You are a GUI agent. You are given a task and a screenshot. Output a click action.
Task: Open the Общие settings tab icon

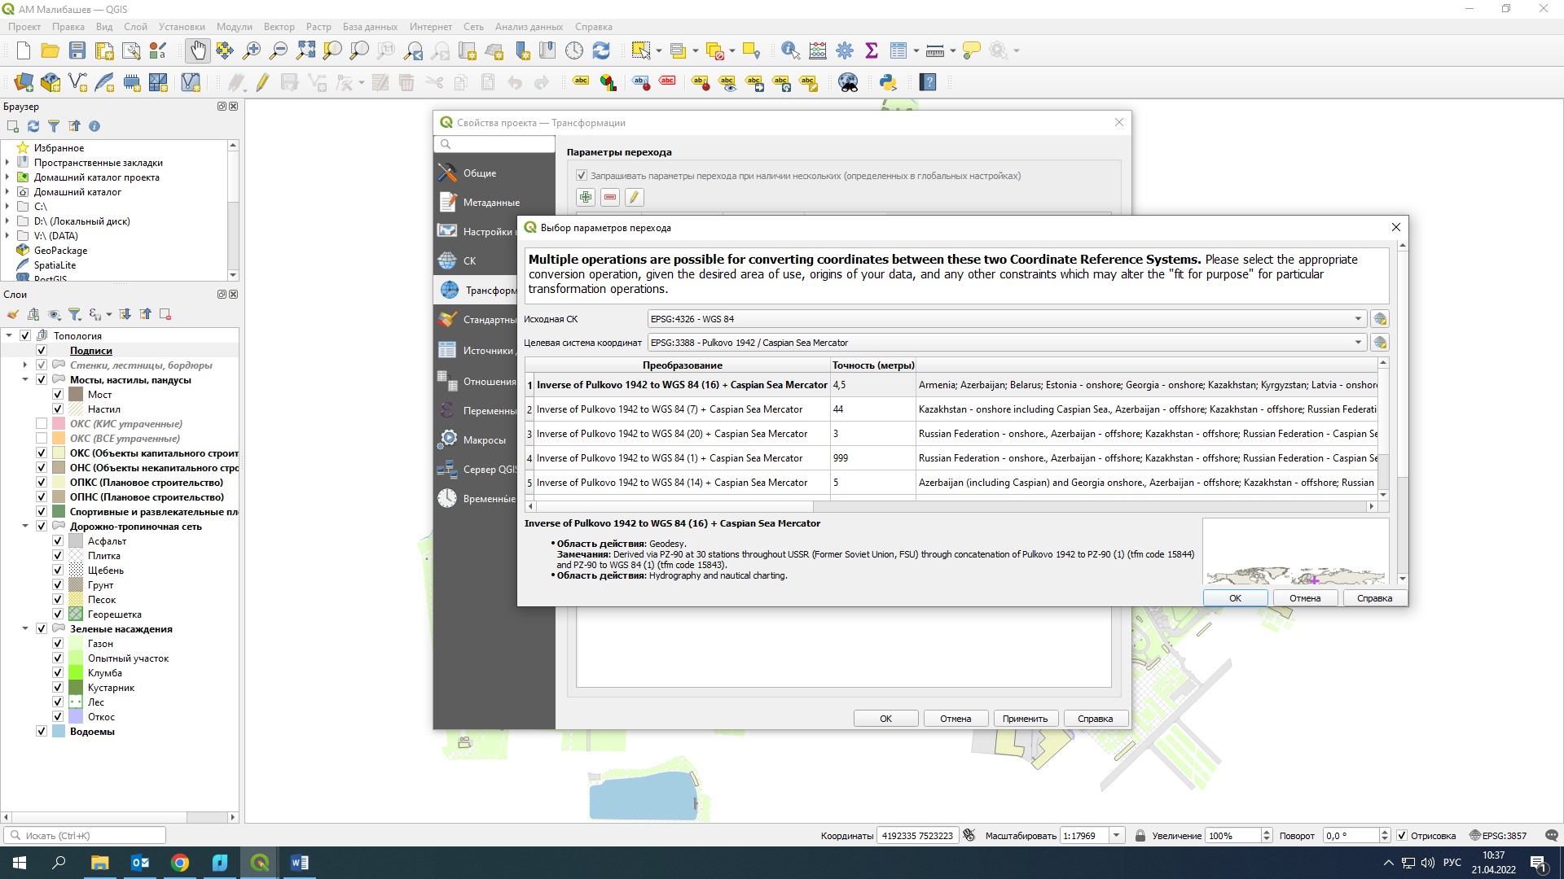click(447, 173)
